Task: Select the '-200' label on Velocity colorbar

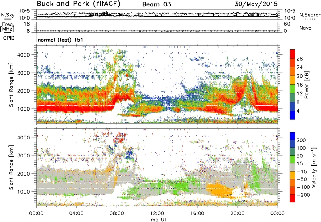Action: [303, 195]
